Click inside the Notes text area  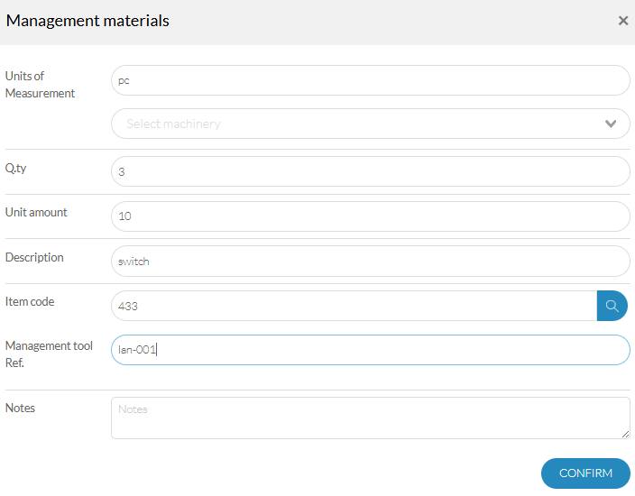[370, 418]
